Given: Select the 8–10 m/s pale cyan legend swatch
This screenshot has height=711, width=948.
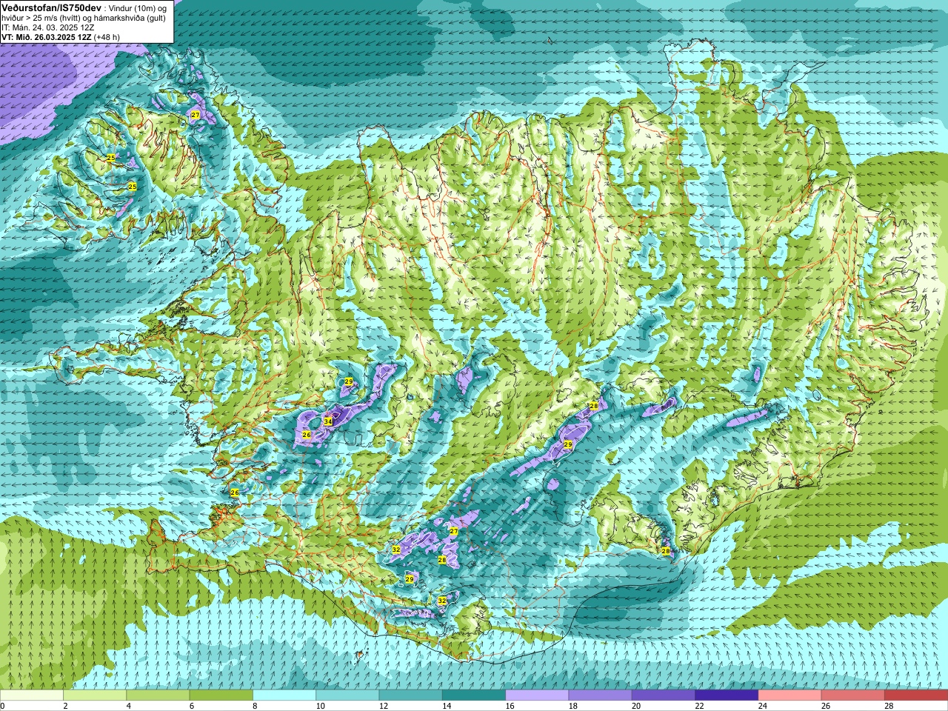Looking at the screenshot, I should click(x=284, y=695).
